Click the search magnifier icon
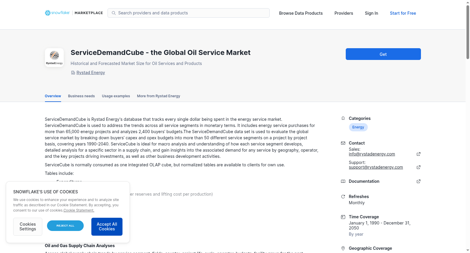Viewport: 470px width, 253px height. (114, 13)
